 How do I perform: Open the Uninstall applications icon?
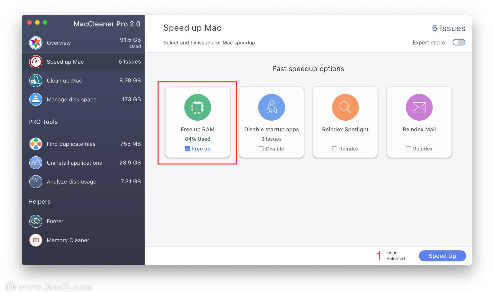[x=36, y=163]
